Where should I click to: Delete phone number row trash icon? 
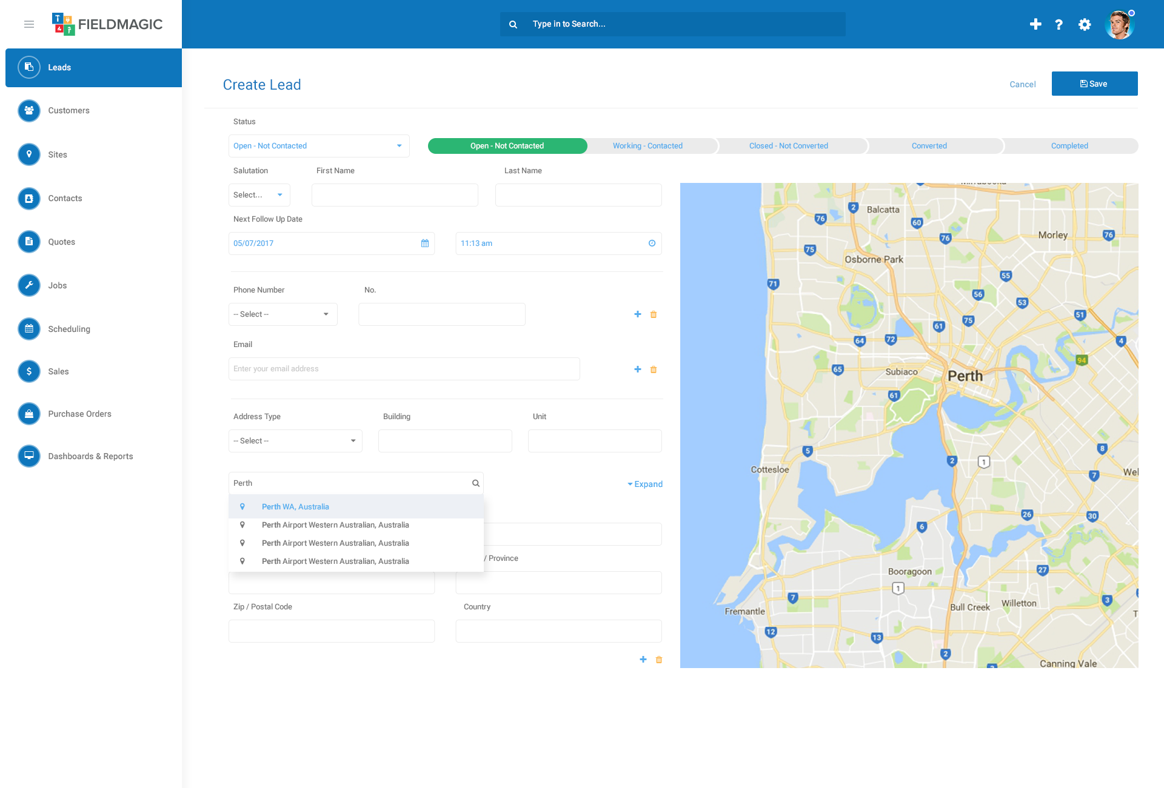pyautogui.click(x=654, y=314)
